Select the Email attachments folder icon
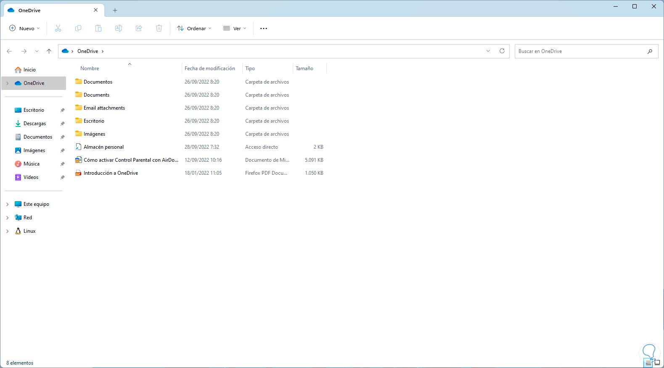The width and height of the screenshot is (664, 368). click(x=79, y=108)
